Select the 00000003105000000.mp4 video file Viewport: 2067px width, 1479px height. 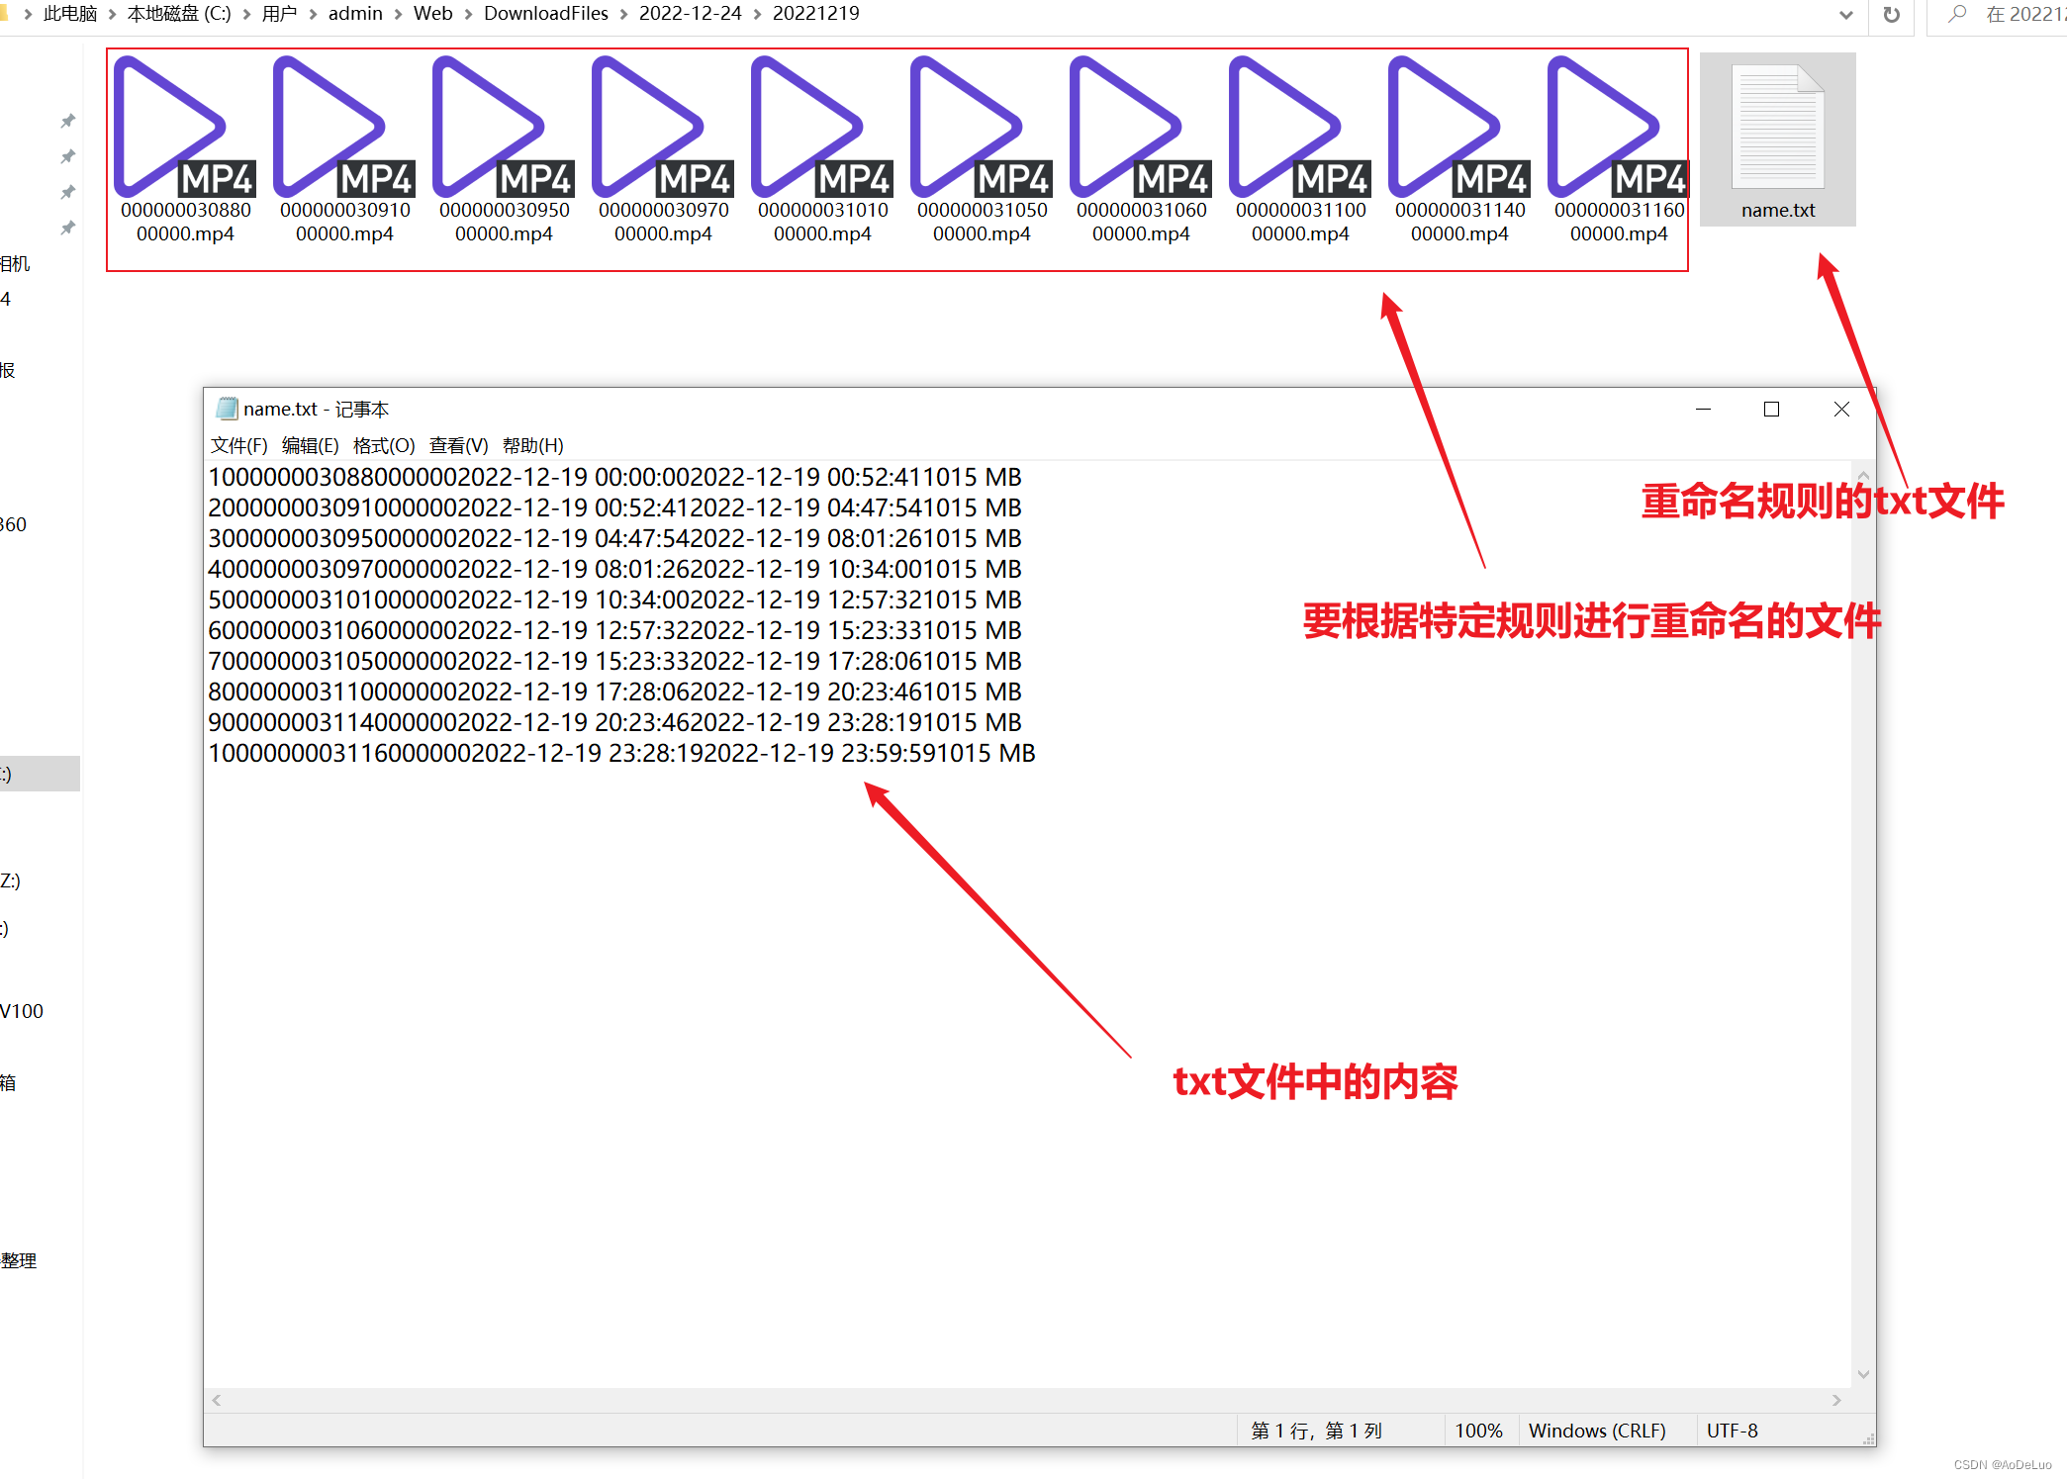(982, 150)
